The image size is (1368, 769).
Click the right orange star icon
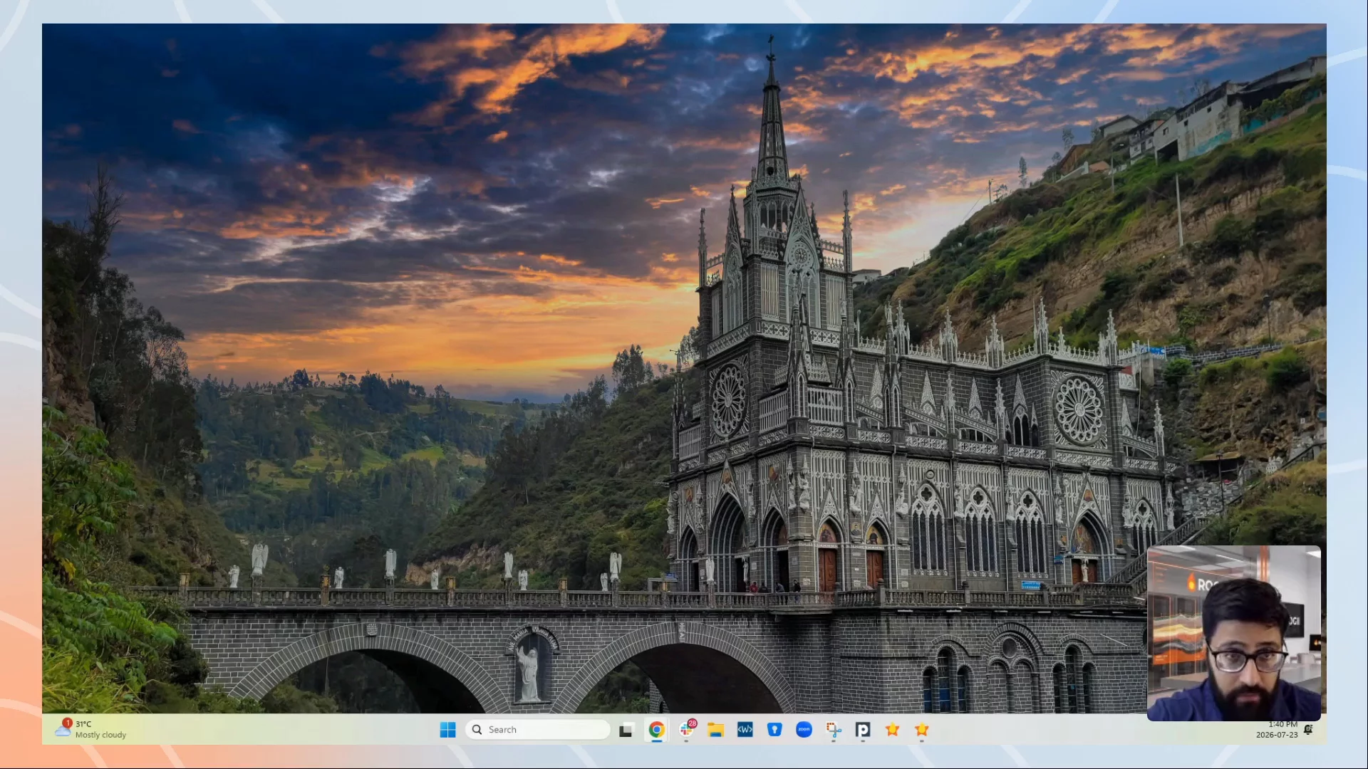(x=922, y=730)
